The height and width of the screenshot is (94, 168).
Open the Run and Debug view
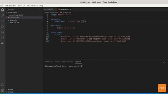(2, 27)
